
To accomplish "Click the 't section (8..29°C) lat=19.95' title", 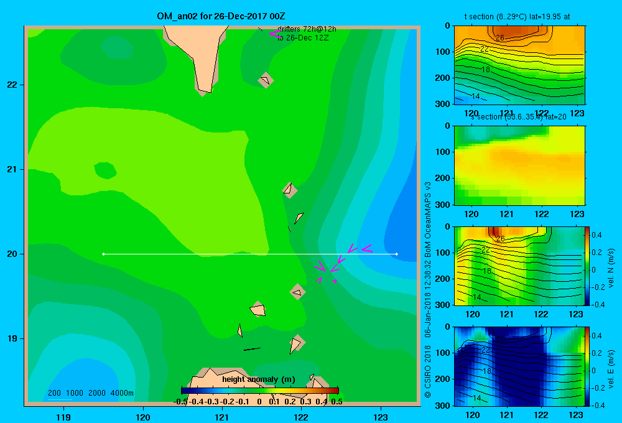I will point(517,17).
